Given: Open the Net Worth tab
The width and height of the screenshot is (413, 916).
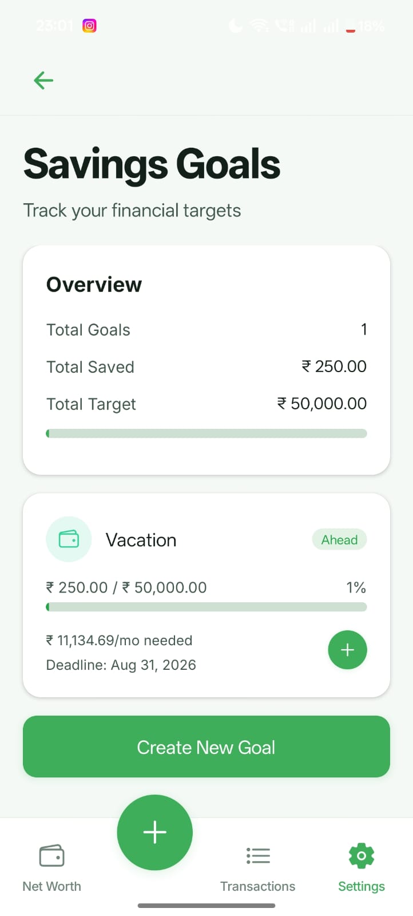Looking at the screenshot, I should pos(51,867).
